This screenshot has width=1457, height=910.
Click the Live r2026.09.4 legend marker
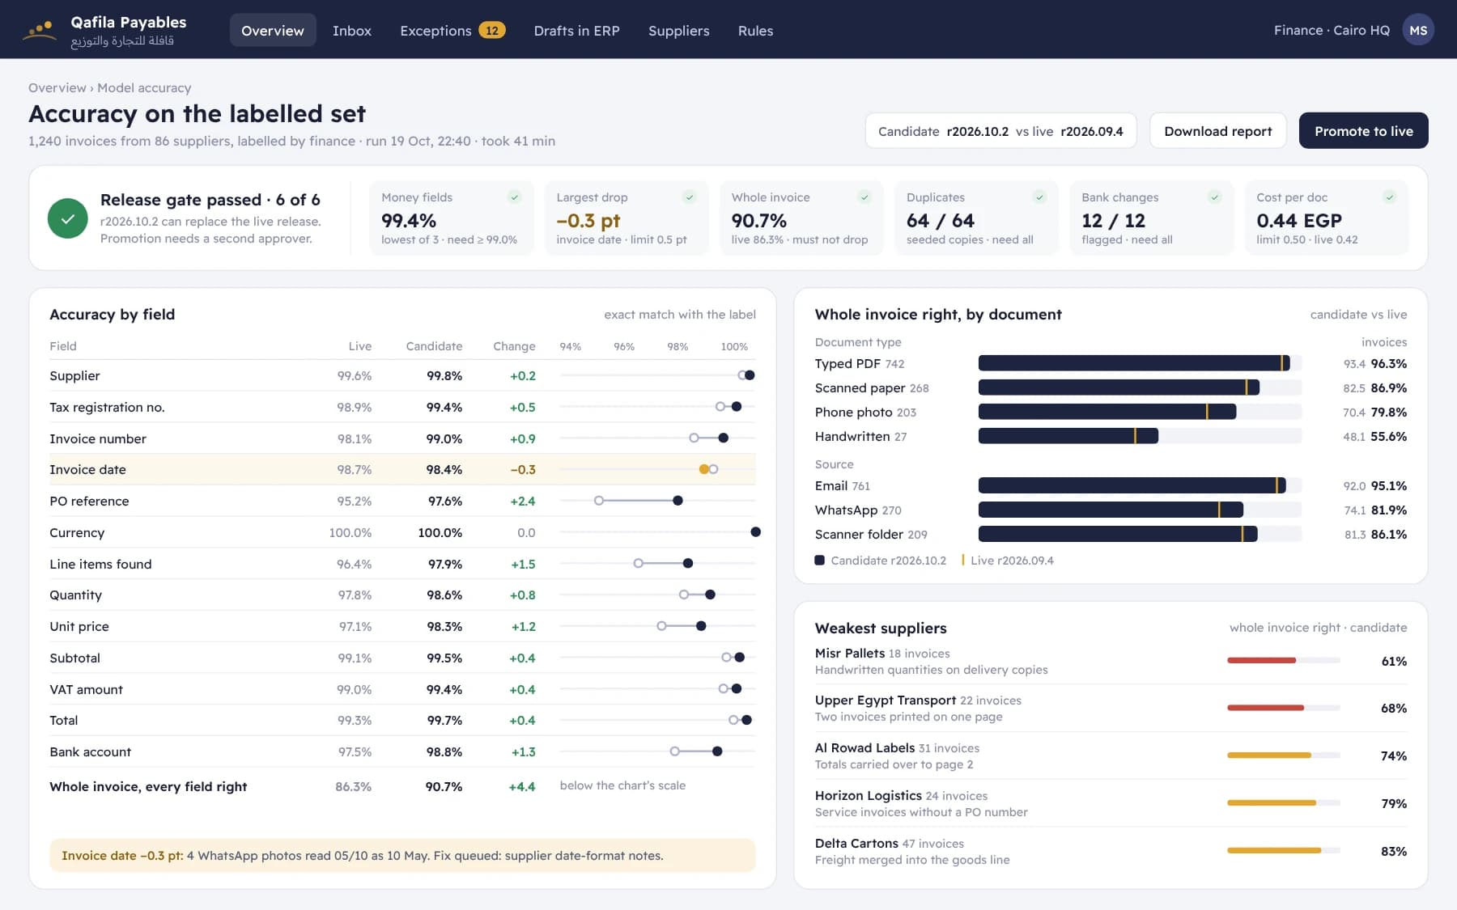pos(962,560)
